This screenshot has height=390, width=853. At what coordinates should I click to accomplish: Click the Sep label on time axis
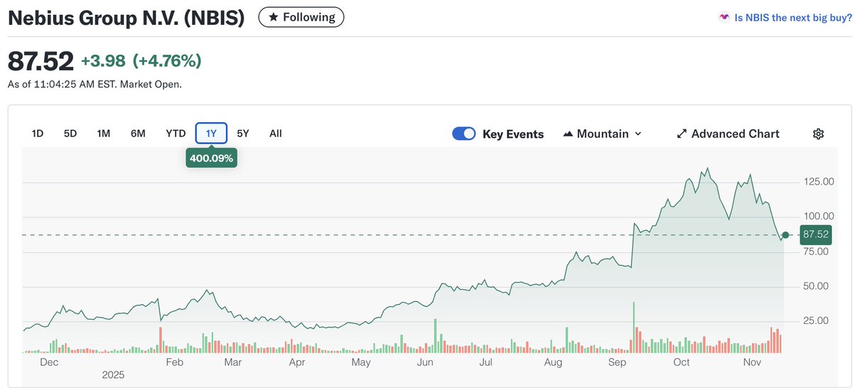click(618, 362)
